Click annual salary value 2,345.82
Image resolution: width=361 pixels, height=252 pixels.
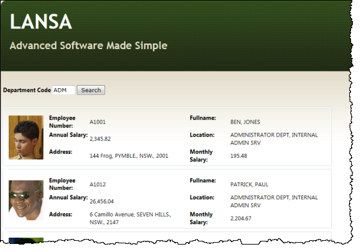click(x=100, y=139)
